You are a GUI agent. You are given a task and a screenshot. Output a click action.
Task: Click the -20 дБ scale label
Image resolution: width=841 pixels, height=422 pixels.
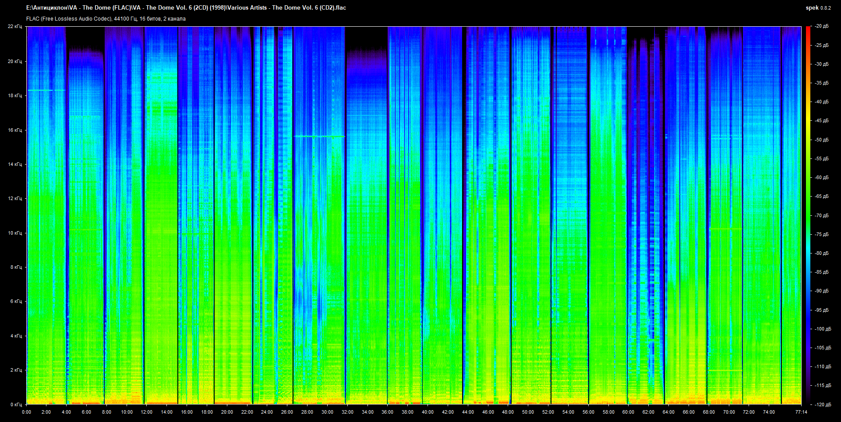(x=821, y=26)
